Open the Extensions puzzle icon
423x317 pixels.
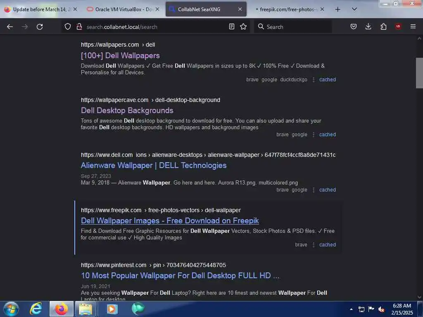click(383, 26)
